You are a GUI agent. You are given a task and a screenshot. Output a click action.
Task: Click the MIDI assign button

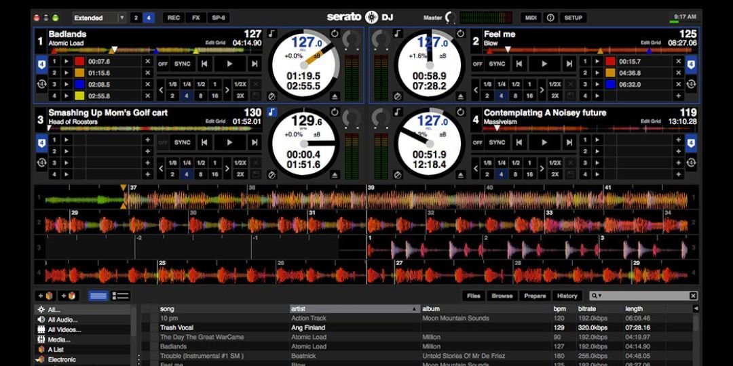tap(531, 18)
